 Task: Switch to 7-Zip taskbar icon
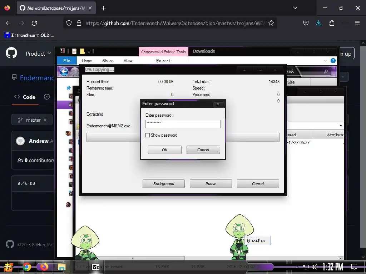point(95,267)
